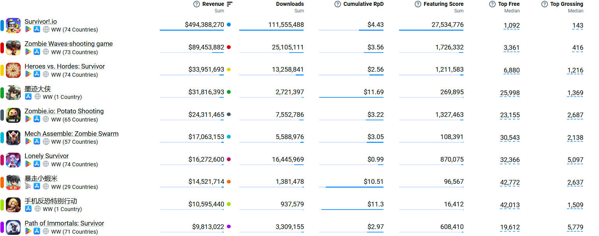Click the WW (57 Countries) label
Viewport: 599px width, 236px height.
tap(74, 142)
